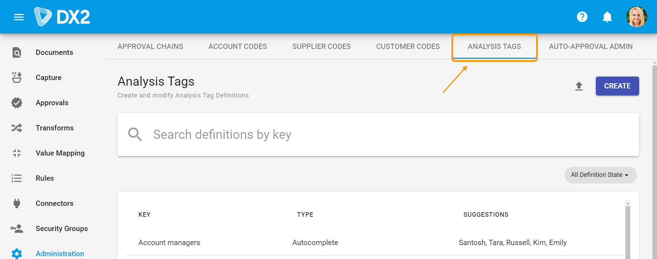The width and height of the screenshot is (657, 259).
Task: Open Approvals from the sidebar
Action: (x=52, y=102)
